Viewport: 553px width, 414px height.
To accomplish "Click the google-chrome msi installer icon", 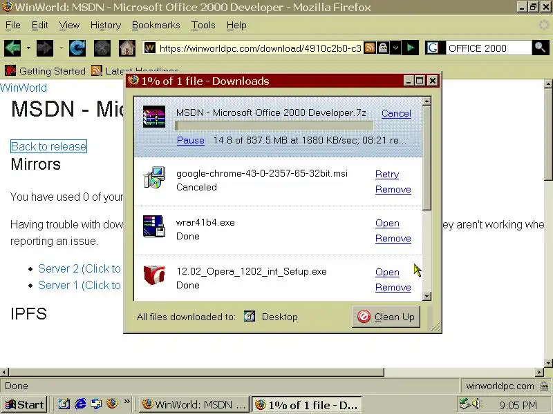I will pos(154,177).
